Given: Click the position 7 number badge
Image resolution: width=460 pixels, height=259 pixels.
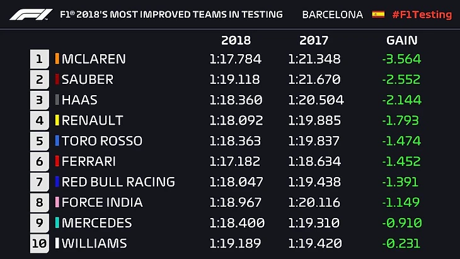Looking at the screenshot, I should pyautogui.click(x=39, y=181).
